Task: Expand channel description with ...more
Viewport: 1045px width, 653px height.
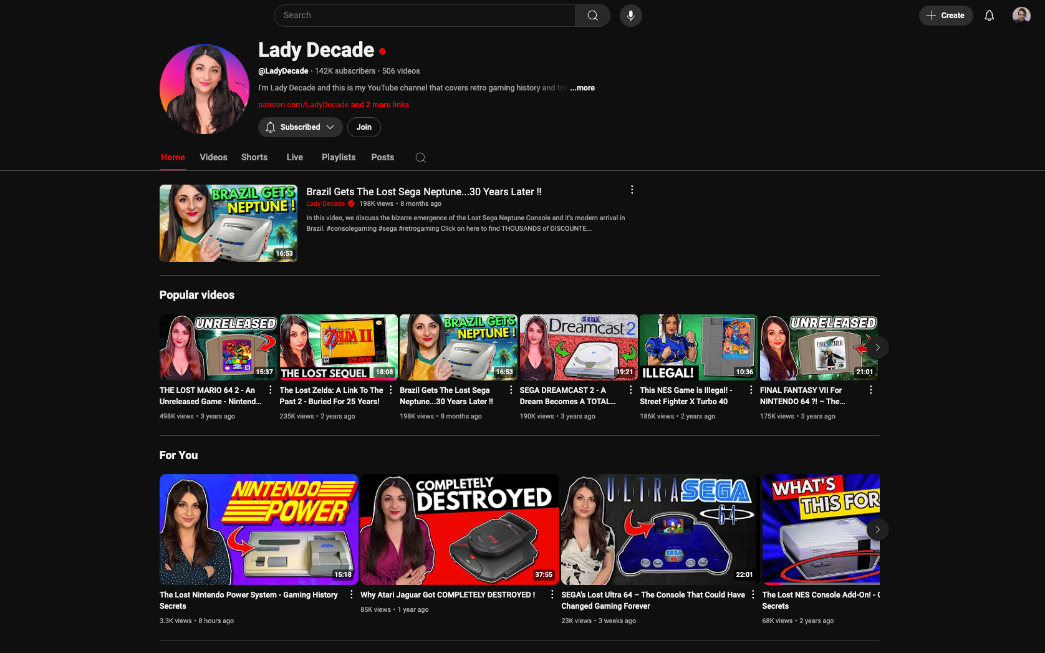Action: tap(582, 88)
